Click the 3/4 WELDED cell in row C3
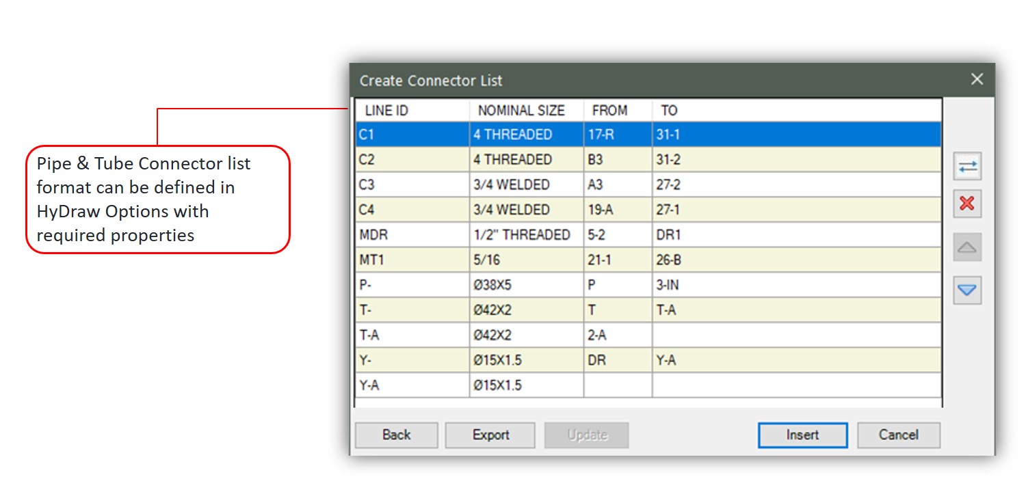This screenshot has height=481, width=1026. (527, 184)
